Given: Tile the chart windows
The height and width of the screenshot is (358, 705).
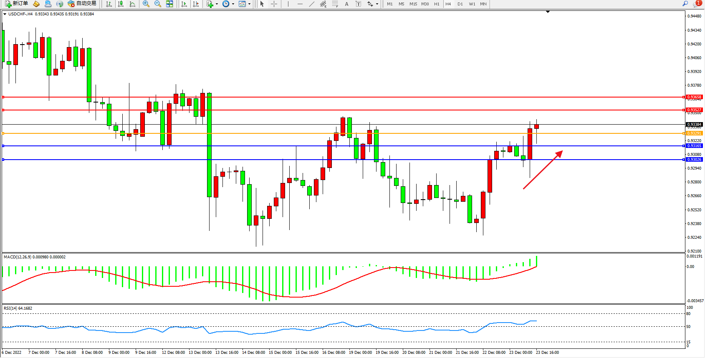Looking at the screenshot, I should (x=169, y=4).
